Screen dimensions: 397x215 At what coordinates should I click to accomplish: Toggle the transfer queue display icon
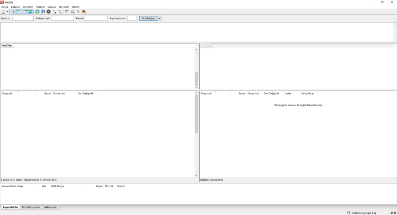(30, 12)
